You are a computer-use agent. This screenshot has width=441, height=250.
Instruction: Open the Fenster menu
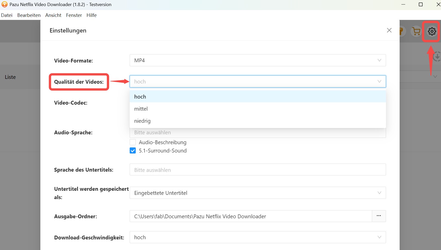tap(74, 15)
